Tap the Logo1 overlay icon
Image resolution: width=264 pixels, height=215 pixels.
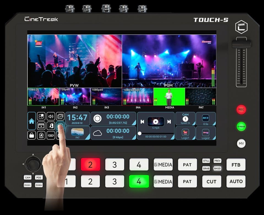click(185, 132)
